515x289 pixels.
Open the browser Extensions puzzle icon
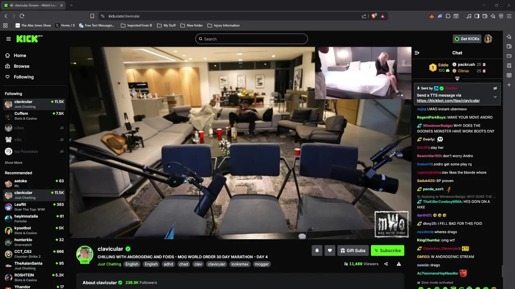tap(448, 16)
